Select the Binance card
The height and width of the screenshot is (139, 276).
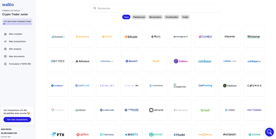pyautogui.click(x=82, y=37)
